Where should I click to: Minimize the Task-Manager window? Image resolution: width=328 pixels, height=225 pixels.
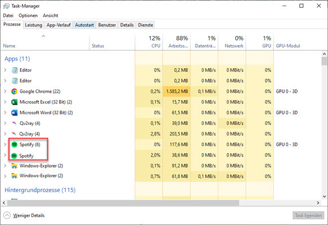[284, 6]
